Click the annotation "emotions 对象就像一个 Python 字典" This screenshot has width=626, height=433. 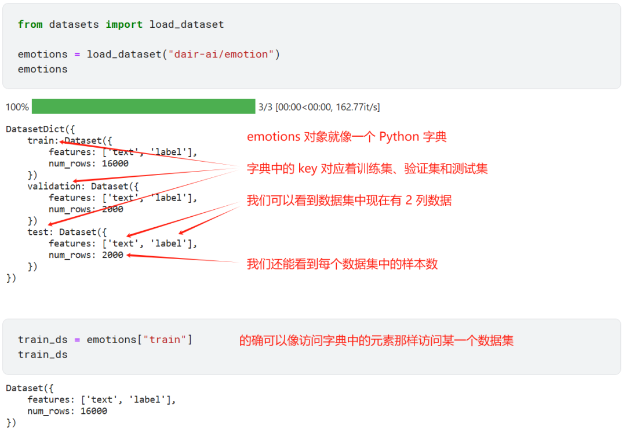pos(347,137)
